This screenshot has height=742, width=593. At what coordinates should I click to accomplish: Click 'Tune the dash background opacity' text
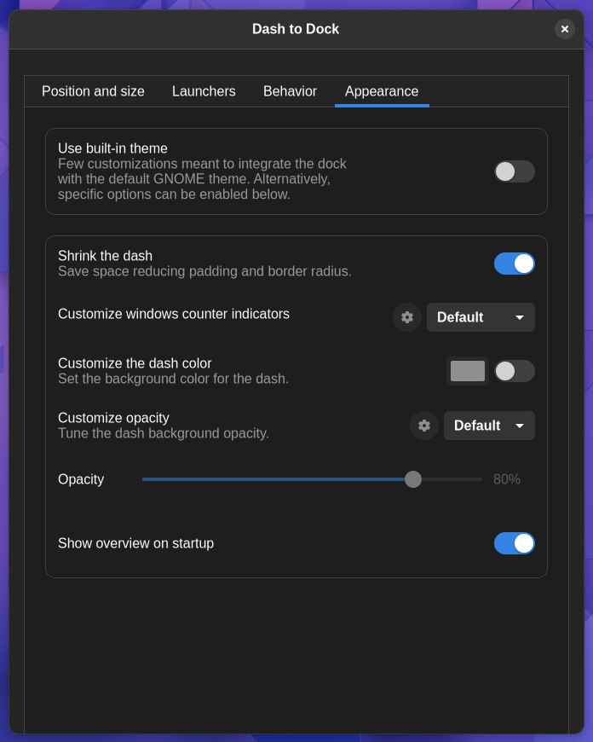pos(163,433)
